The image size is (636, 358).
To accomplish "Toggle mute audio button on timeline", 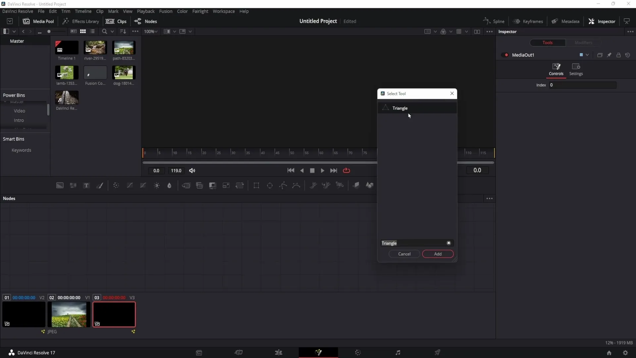I will (x=193, y=170).
